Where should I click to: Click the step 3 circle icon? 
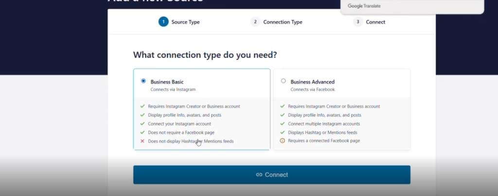(x=358, y=22)
